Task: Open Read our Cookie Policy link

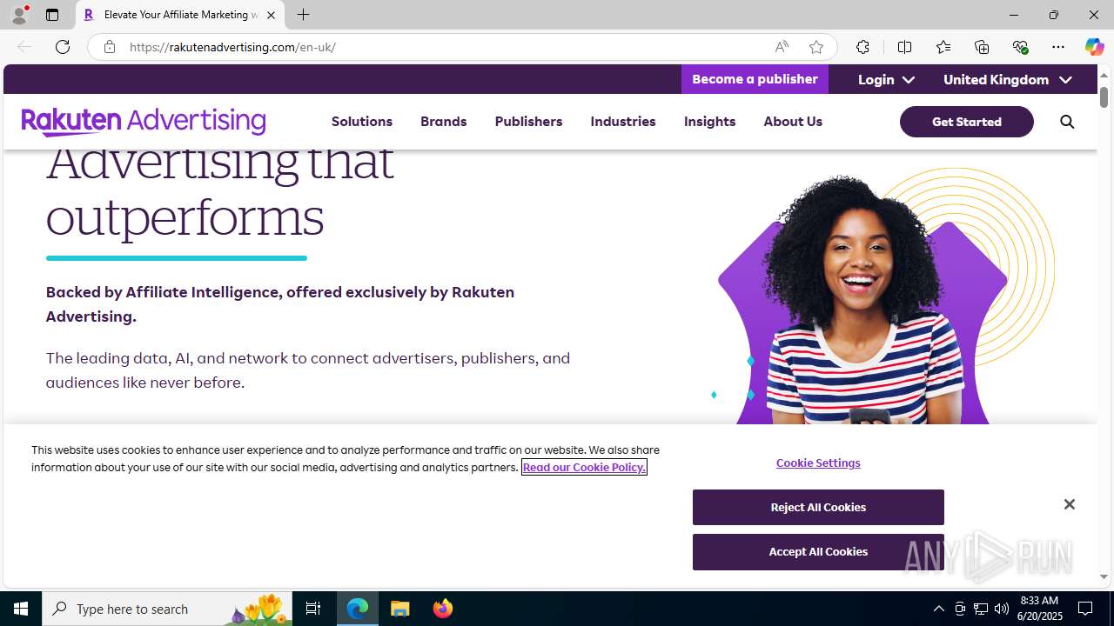Action: click(x=584, y=467)
